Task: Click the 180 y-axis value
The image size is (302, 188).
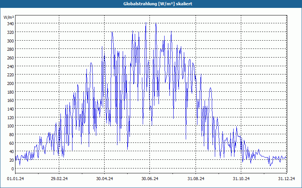Action: pyautogui.click(x=11, y=92)
